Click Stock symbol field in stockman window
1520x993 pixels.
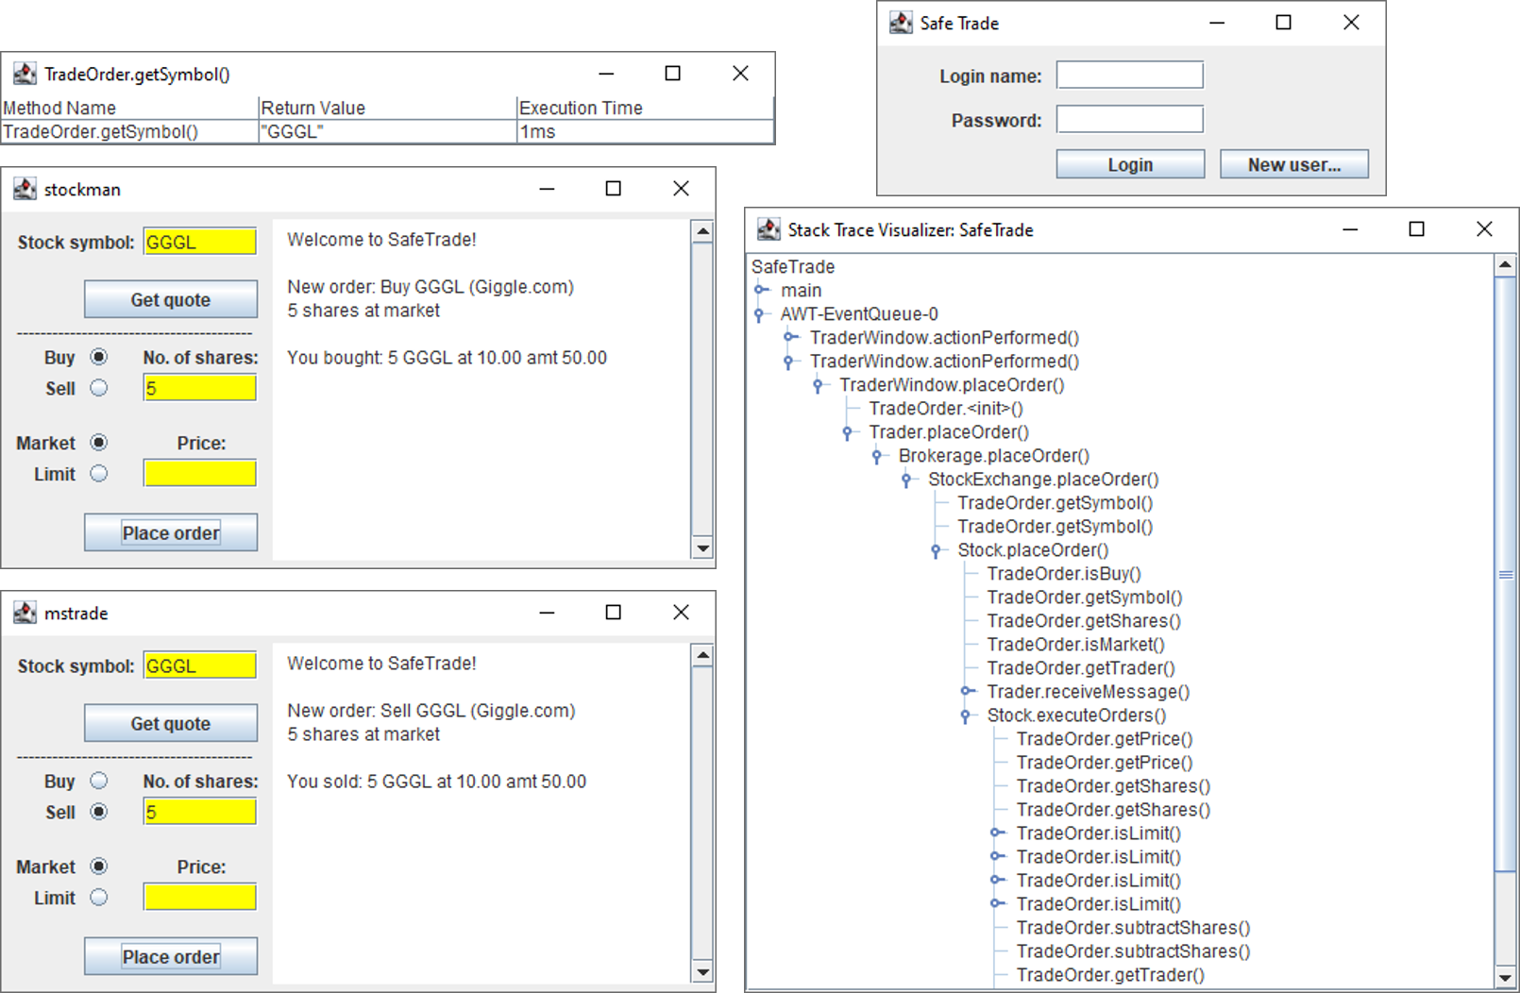pyautogui.click(x=200, y=242)
